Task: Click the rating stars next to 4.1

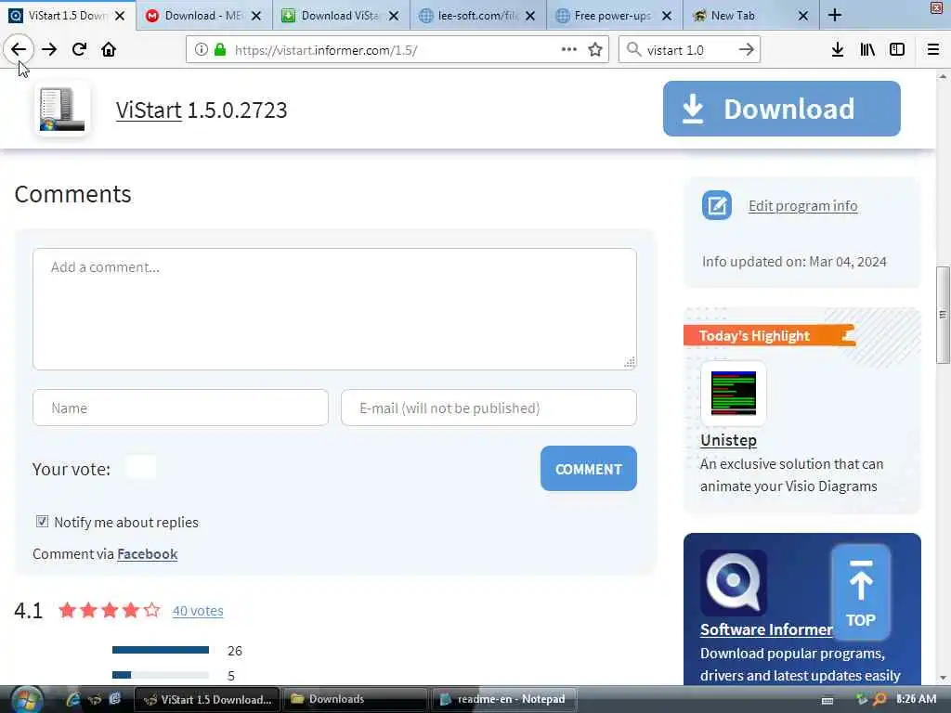Action: tap(110, 610)
